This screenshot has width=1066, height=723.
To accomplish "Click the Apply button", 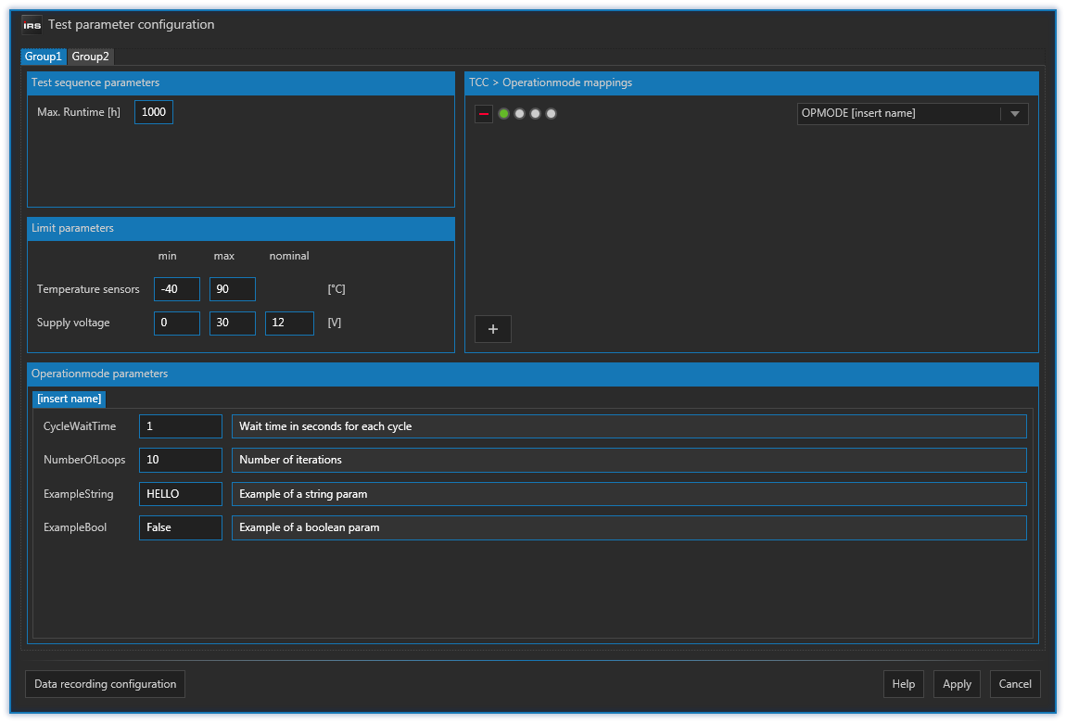I will [957, 683].
